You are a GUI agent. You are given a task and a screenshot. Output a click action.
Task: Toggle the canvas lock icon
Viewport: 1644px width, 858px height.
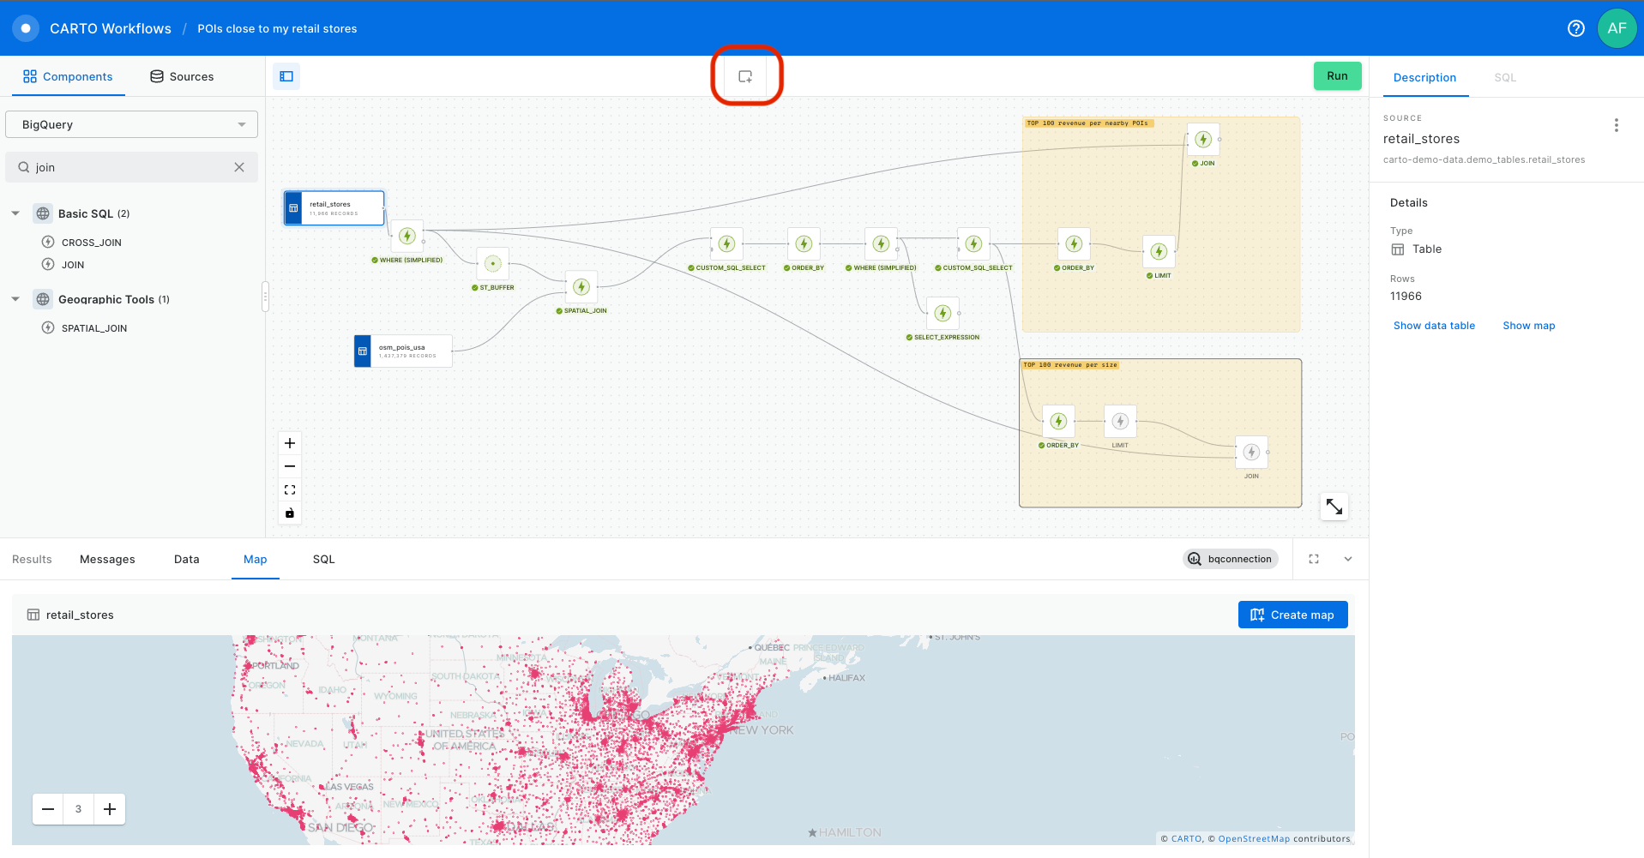pos(290,513)
